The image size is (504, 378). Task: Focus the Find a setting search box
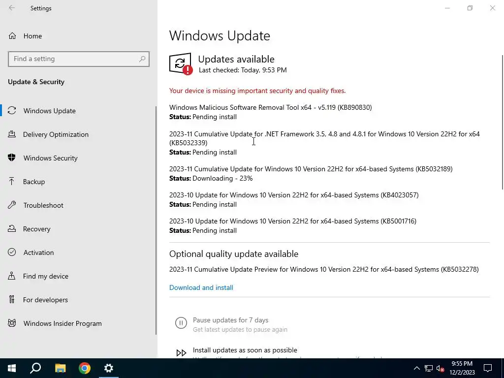point(78,59)
